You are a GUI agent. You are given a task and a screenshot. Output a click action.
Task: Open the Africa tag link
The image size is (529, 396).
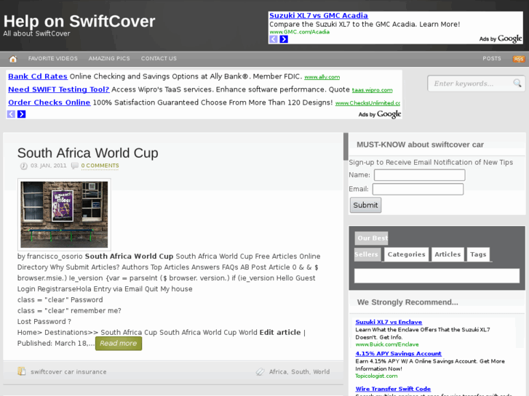tap(279, 372)
